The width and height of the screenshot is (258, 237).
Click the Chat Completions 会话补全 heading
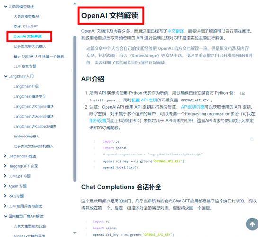coord(121,187)
